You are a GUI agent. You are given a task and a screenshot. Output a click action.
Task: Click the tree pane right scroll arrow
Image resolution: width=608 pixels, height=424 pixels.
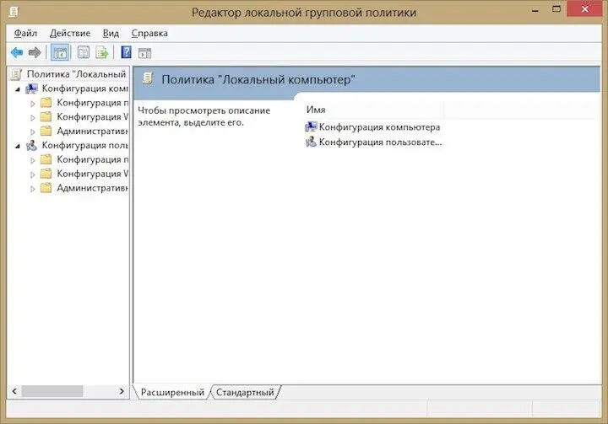tap(122, 391)
